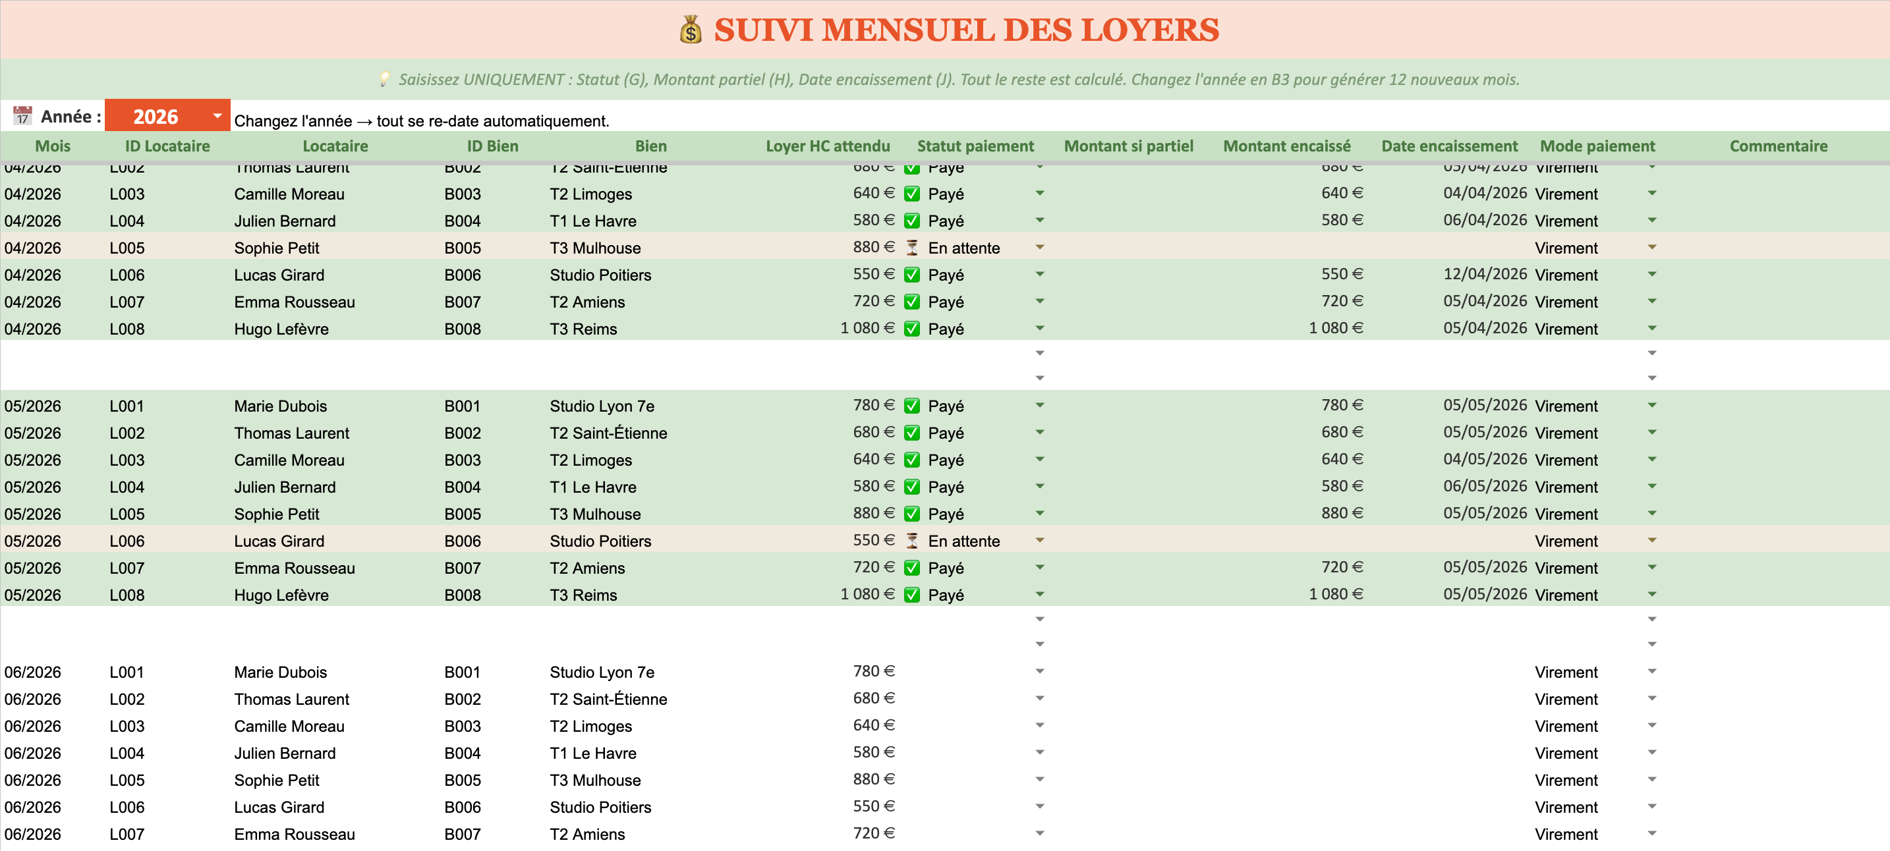Click green check icon for 05/2026 Sophie Petit

[x=912, y=514]
